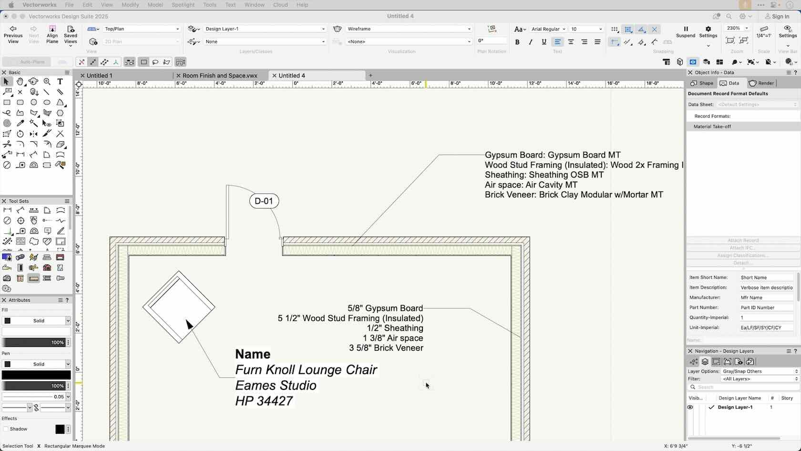The width and height of the screenshot is (801, 451).
Task: Click Sign In in the top right corner
Action: pyautogui.click(x=781, y=16)
